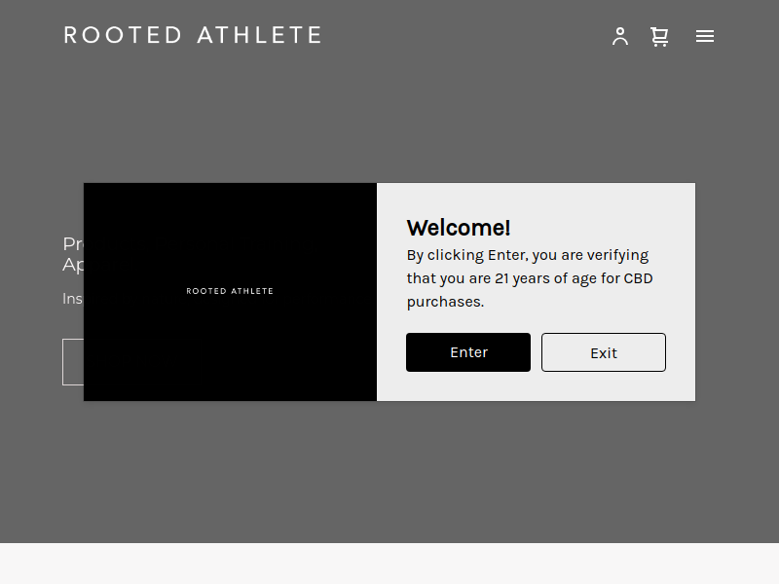The height and width of the screenshot is (584, 779).
Task: Click the dimmed overlay below the dialog
Action: point(389,472)
